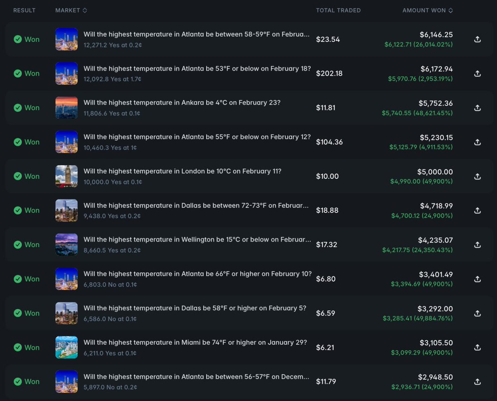
Task: Click '6,803.0 No at 0.1¢' position text
Action: pyautogui.click(x=110, y=285)
